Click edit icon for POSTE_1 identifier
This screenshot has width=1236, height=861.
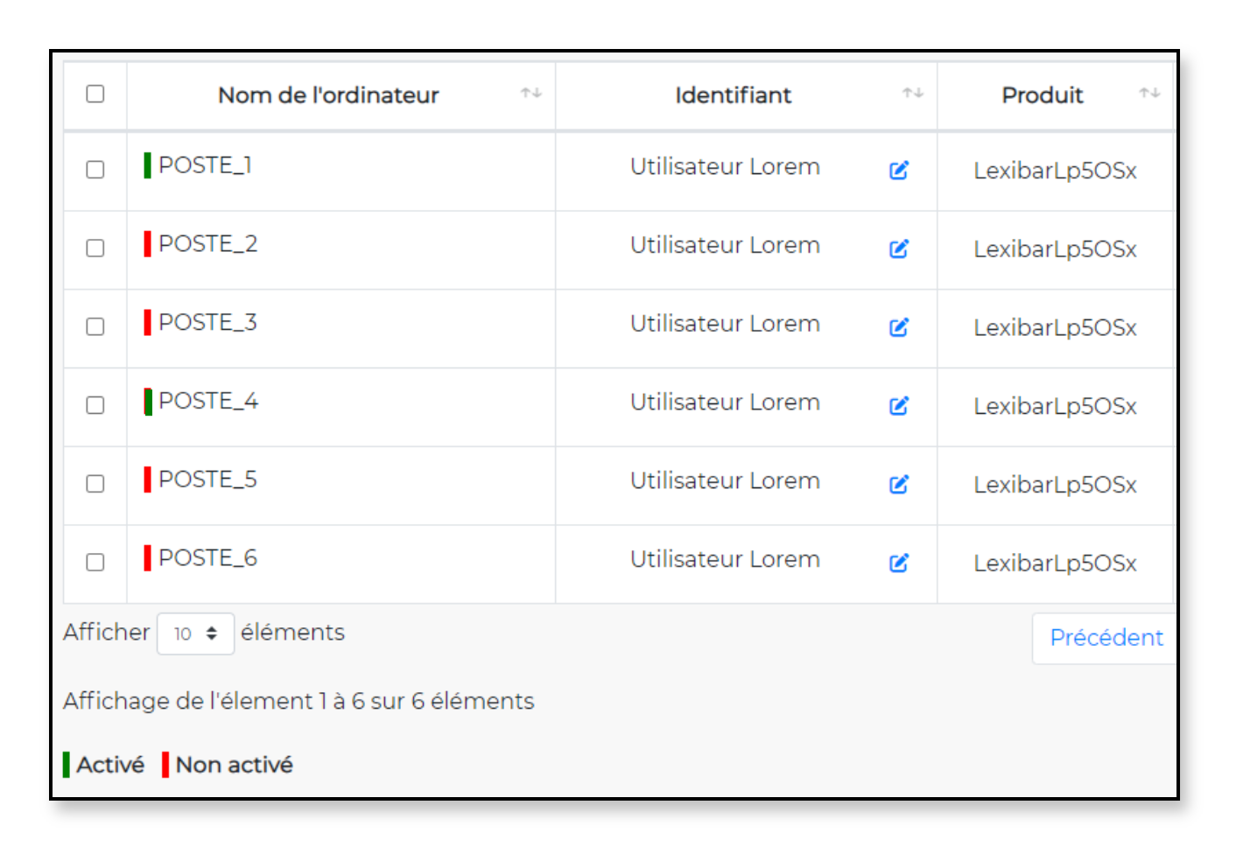click(899, 171)
